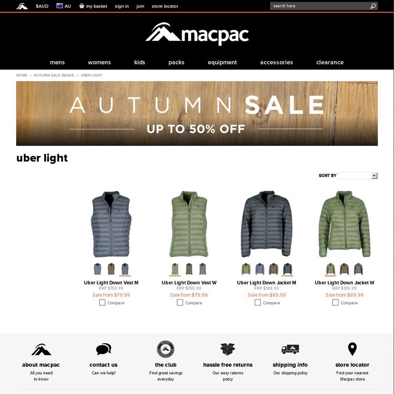Click the sign in link

[x=122, y=6]
